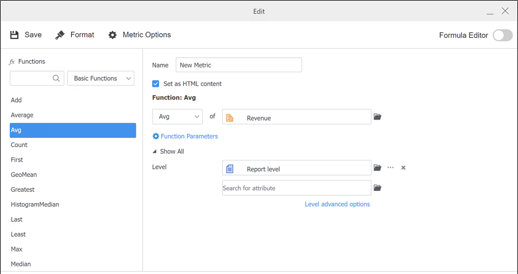Select GeoMean from the functions list

click(24, 175)
